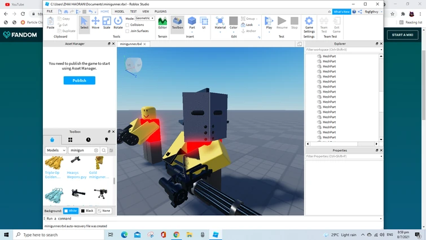The width and height of the screenshot is (426, 240).
Task: Set Toolbox background to Black
Action: click(x=87, y=211)
